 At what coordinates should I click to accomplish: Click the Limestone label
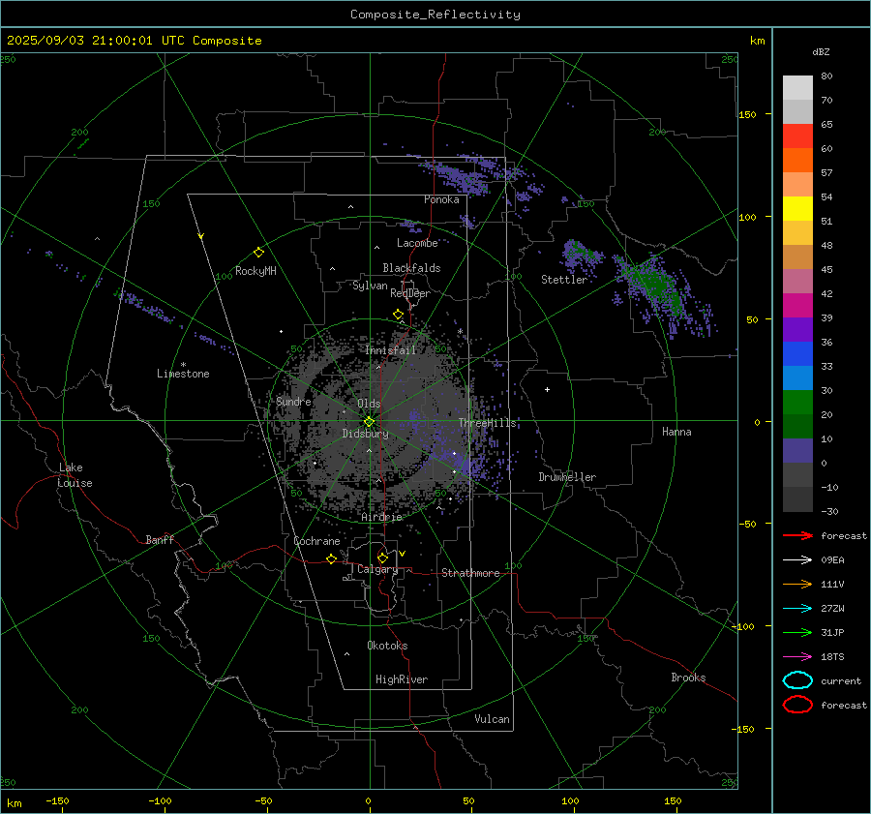pos(183,374)
